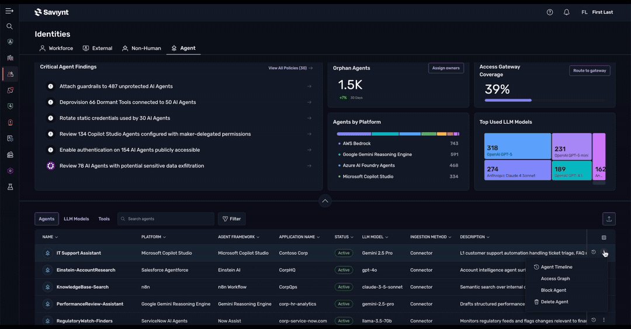
Task: Open the purple hexagon sidebar icon
Action: point(10,171)
